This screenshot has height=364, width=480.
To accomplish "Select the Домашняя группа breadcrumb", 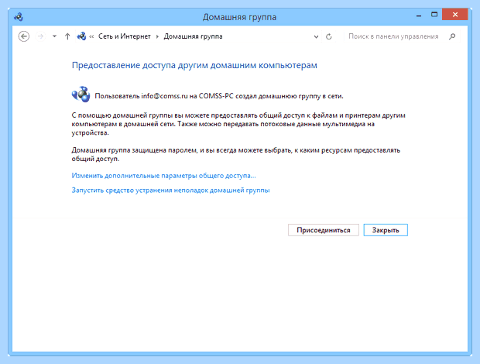I will tap(194, 36).
